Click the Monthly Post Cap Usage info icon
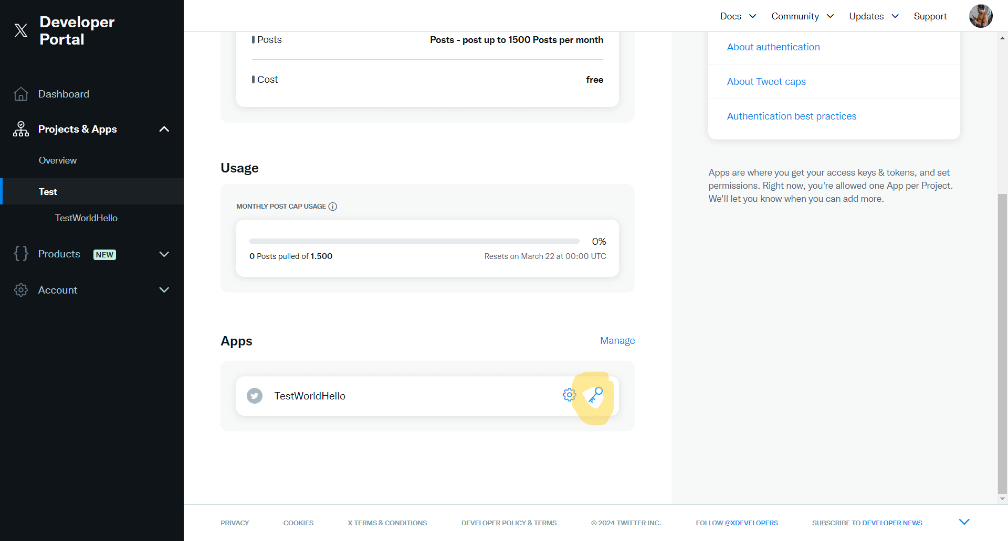Screen dimensions: 1008x541 point(333,207)
